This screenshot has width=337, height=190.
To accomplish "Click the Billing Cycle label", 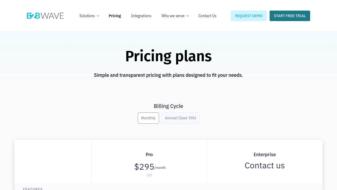I will 168,106.
